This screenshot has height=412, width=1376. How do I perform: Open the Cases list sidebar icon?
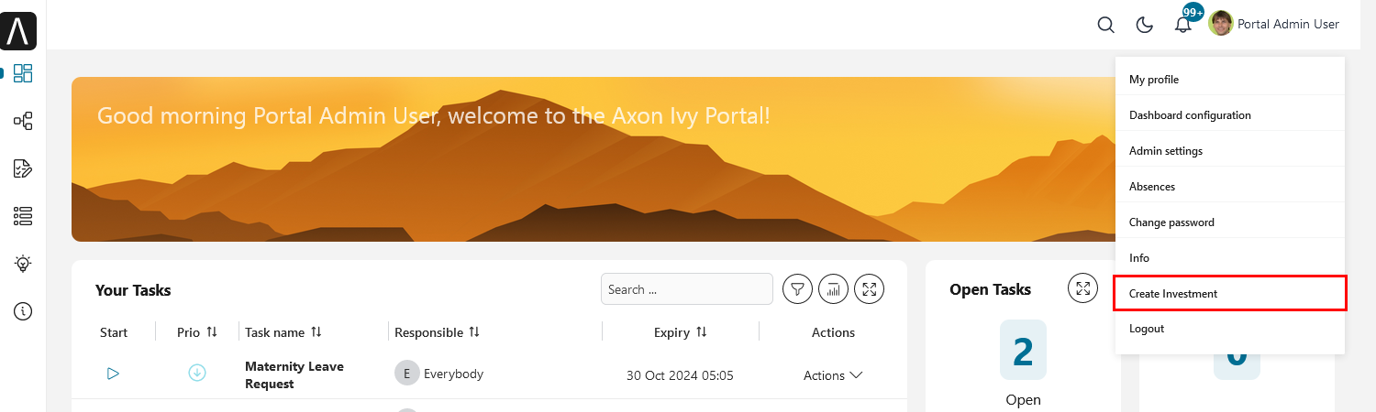pyautogui.click(x=23, y=216)
